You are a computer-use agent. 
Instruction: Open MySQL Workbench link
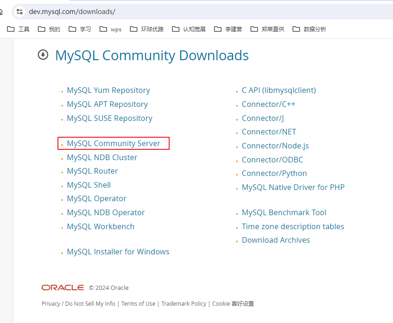(100, 226)
